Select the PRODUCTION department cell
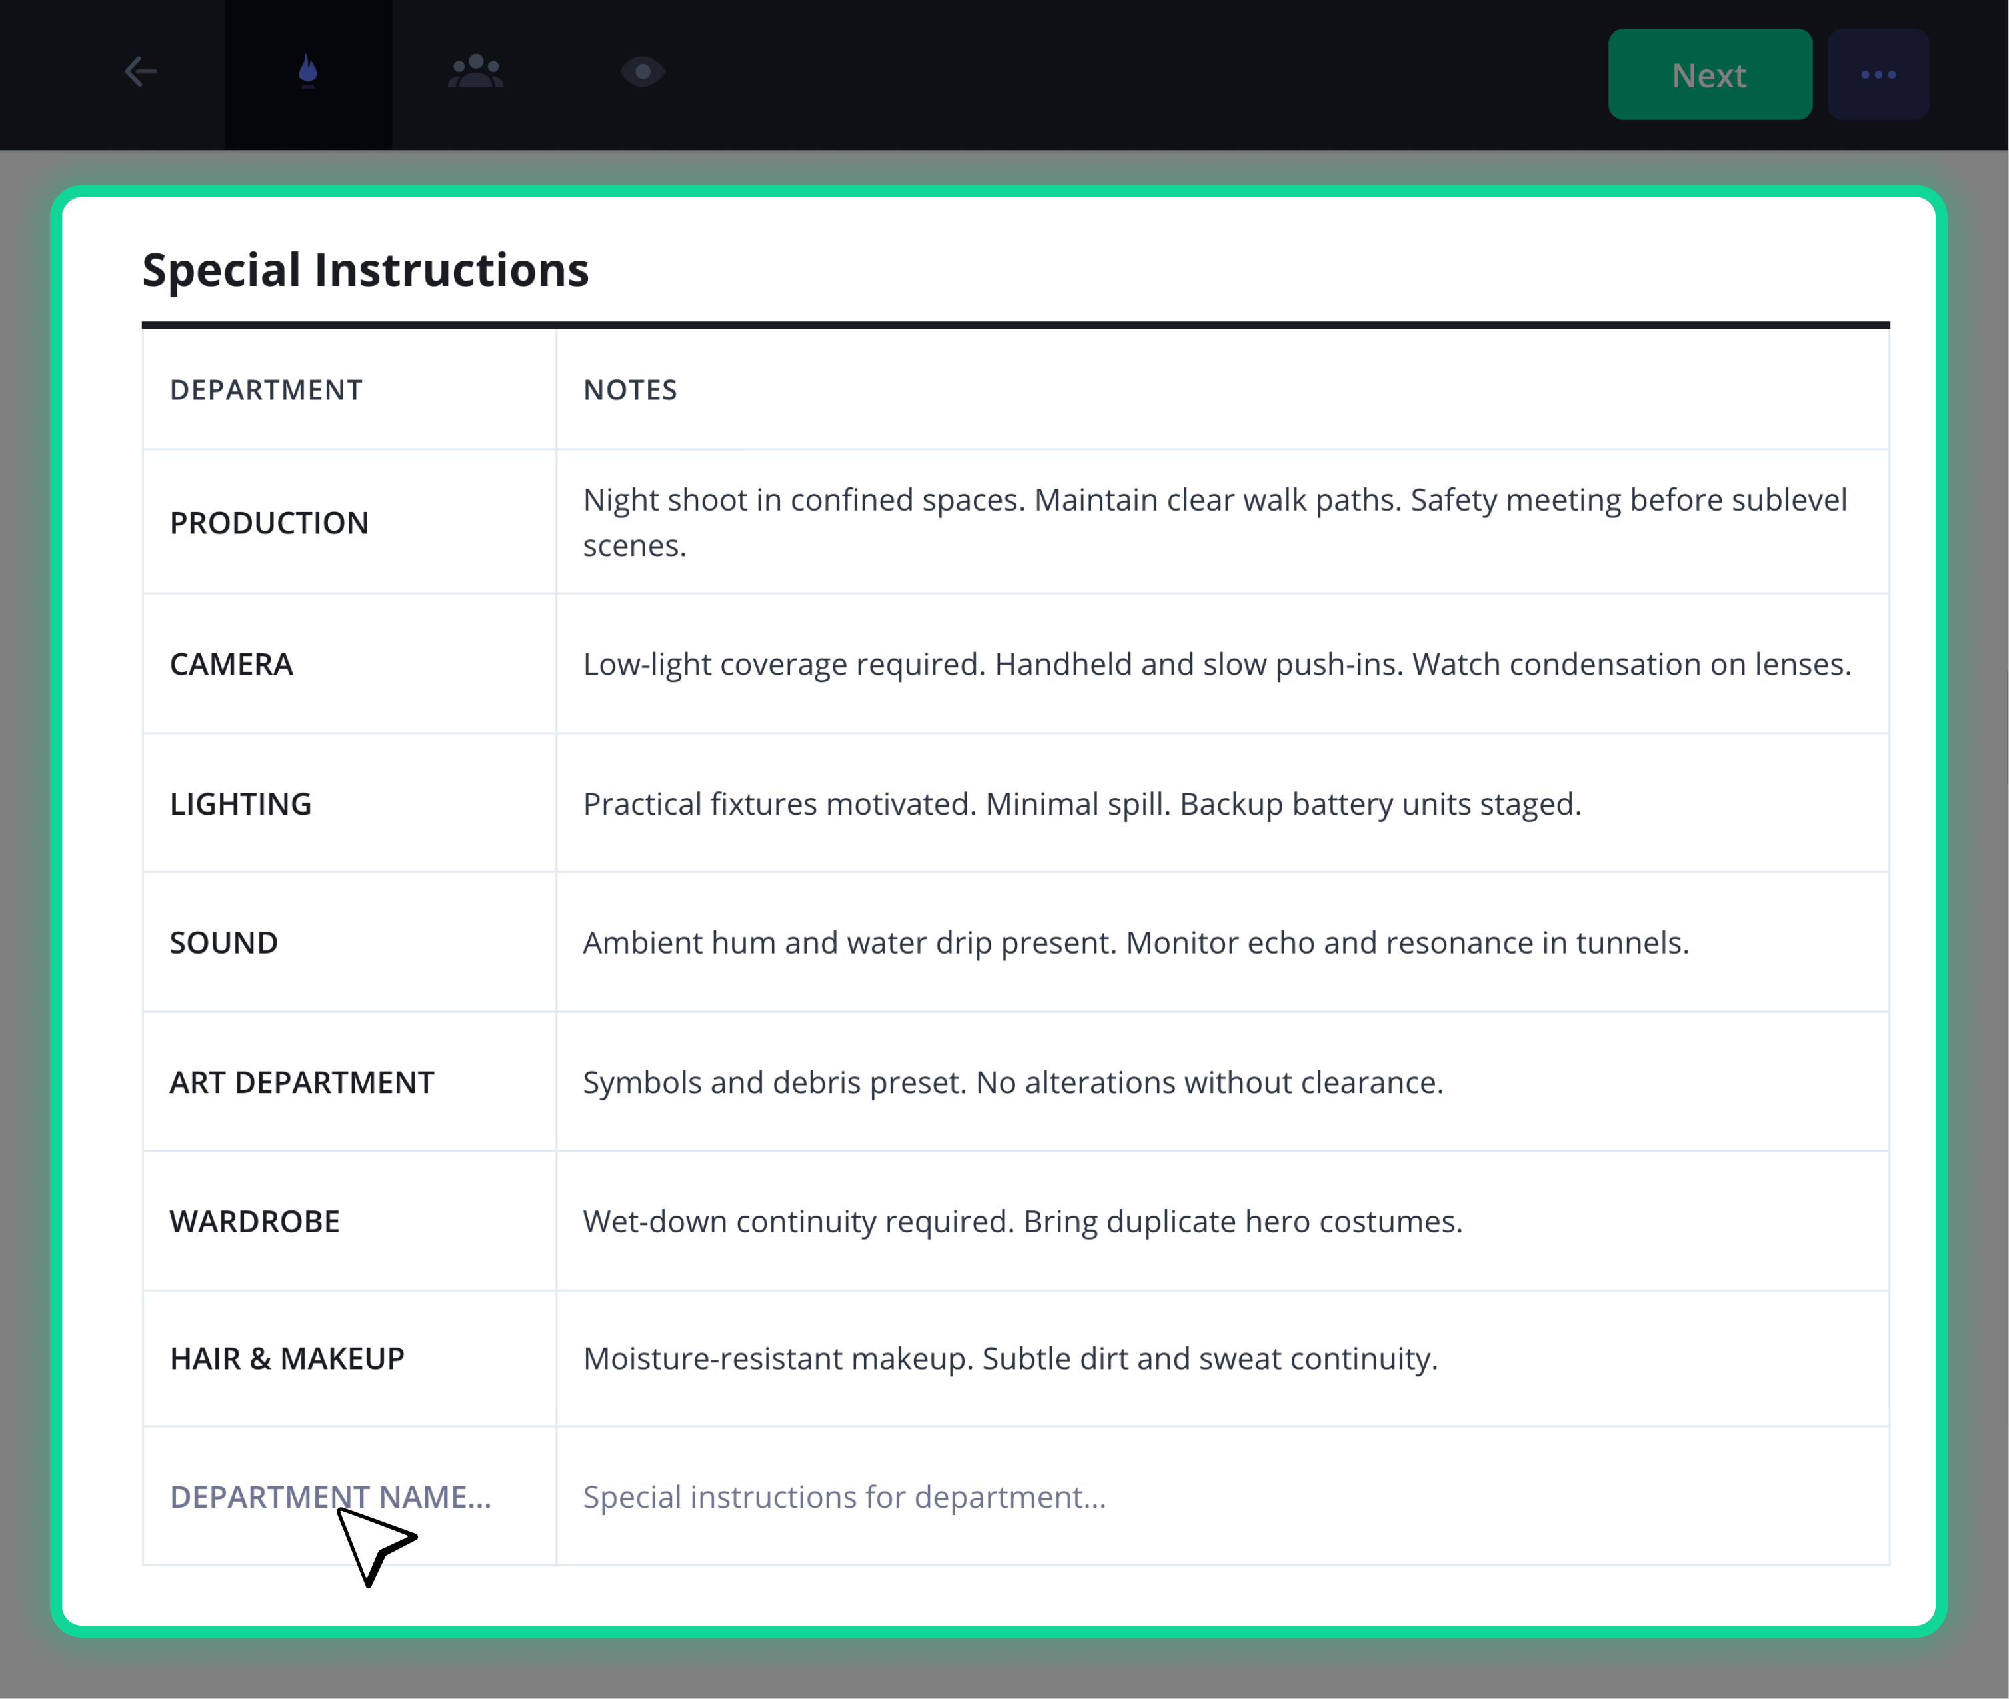Image resolution: width=2009 pixels, height=1699 pixels. [349, 522]
